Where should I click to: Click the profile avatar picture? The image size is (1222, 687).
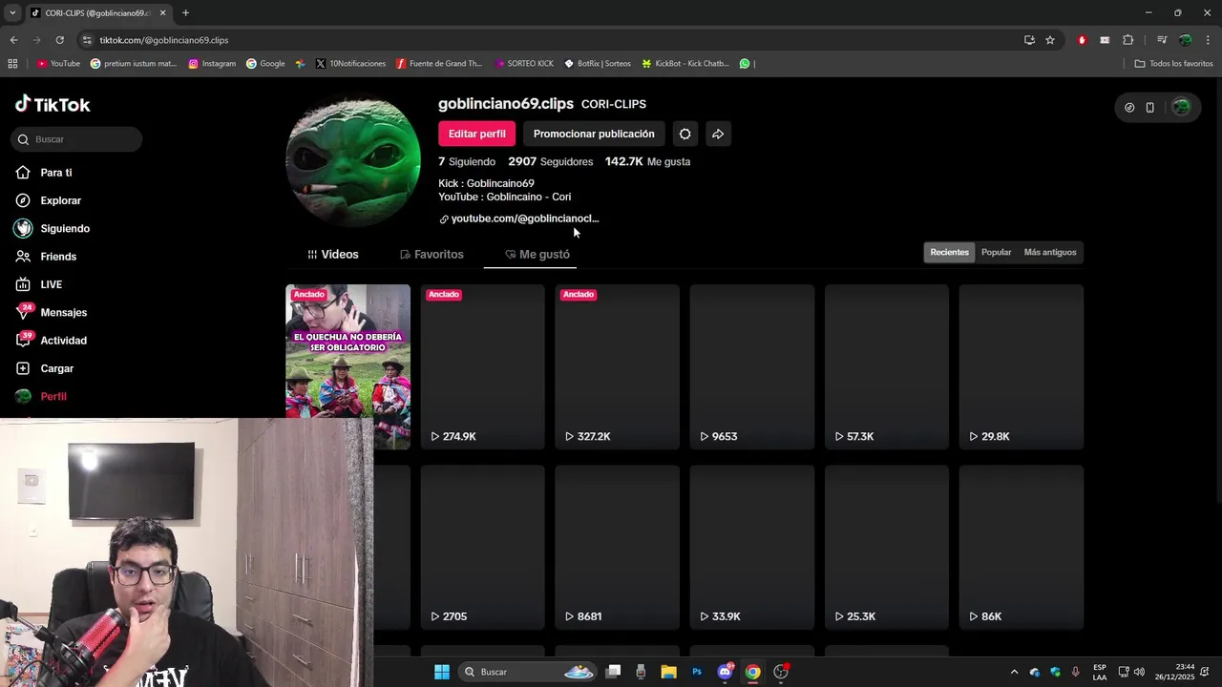(353, 161)
